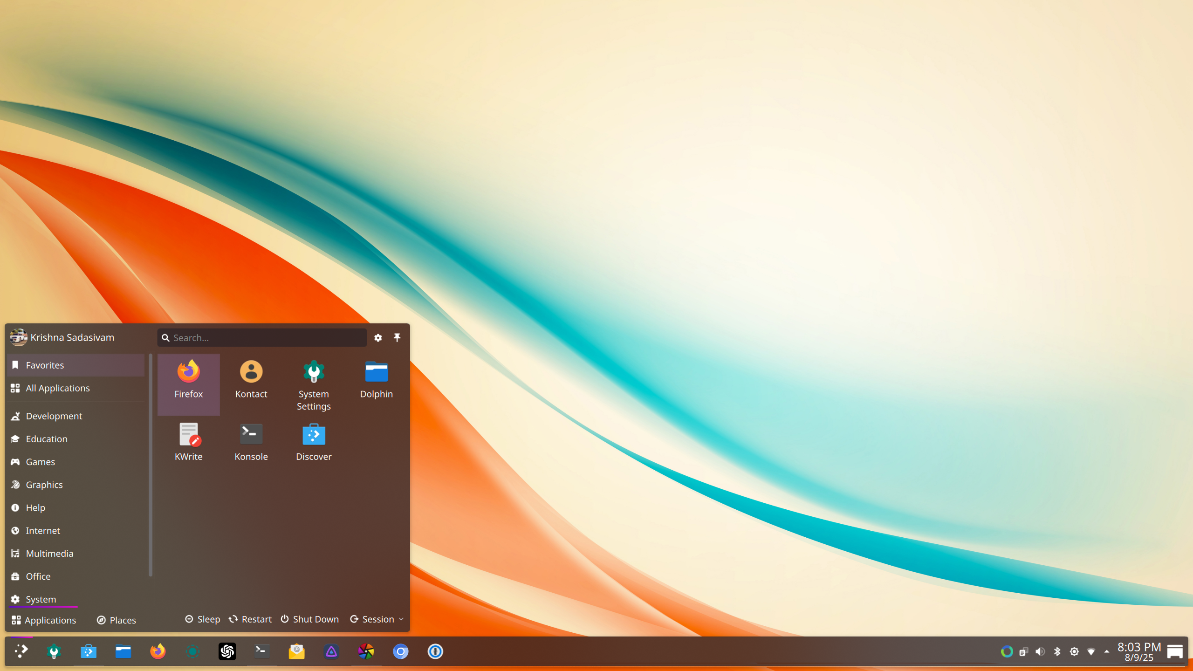Select the All Applications category
Image resolution: width=1193 pixels, height=671 pixels.
[x=57, y=388]
